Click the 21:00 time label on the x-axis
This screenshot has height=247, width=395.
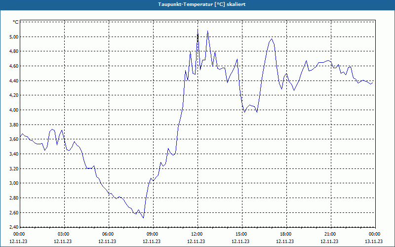[330, 234]
